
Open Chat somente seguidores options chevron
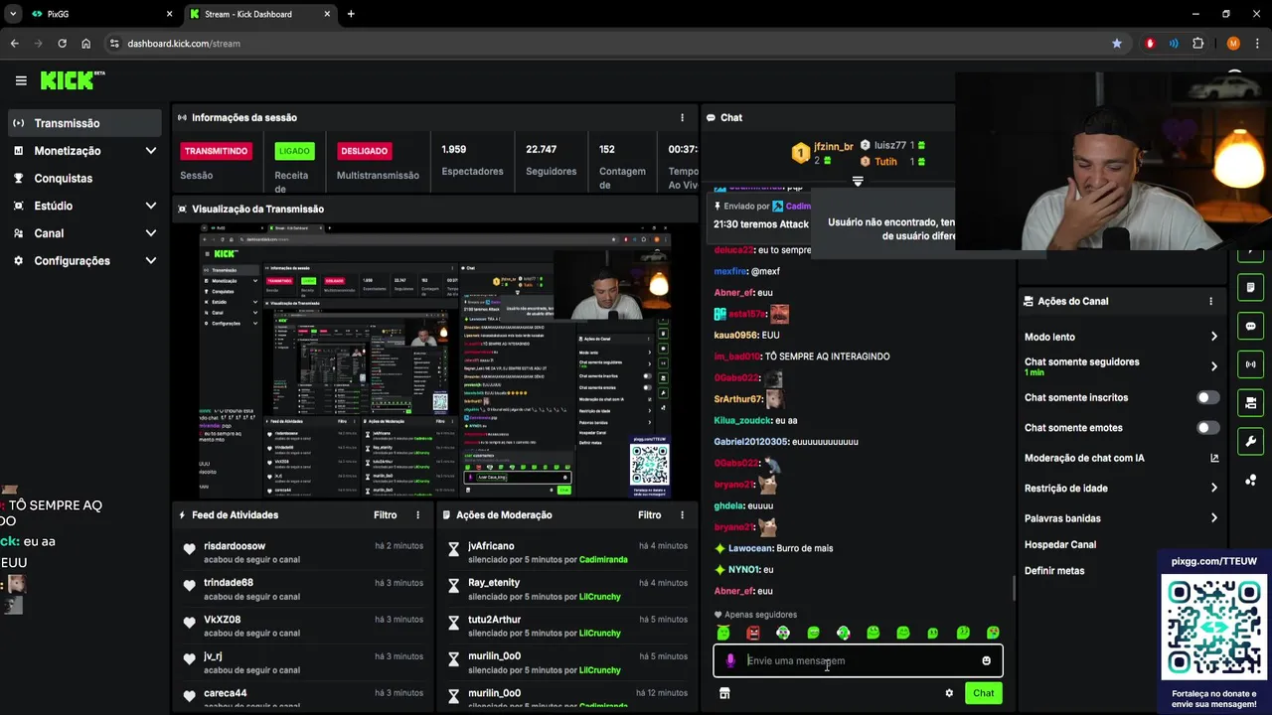[x=1213, y=366]
